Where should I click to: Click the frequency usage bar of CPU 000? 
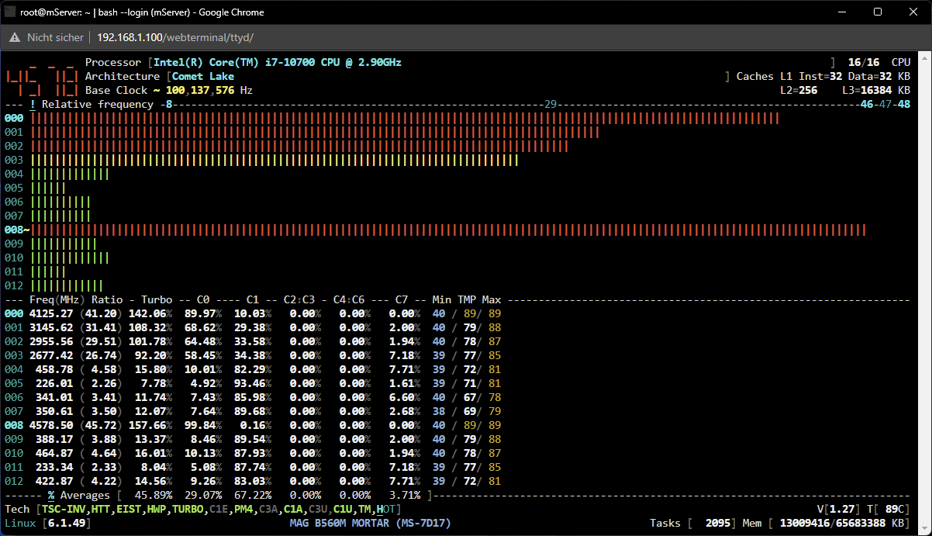pyautogui.click(x=405, y=118)
